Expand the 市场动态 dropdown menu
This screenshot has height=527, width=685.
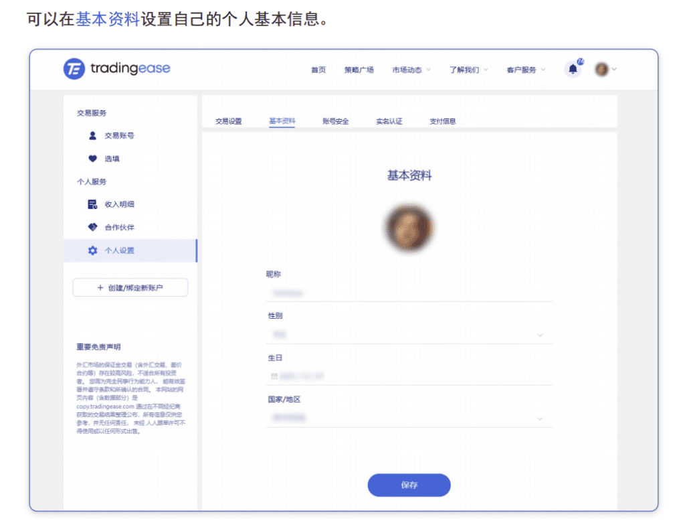(x=411, y=70)
